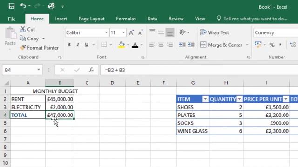Screen dimensions: 298x167
Task: Click the Increase Indent icon
Action: 191,45
